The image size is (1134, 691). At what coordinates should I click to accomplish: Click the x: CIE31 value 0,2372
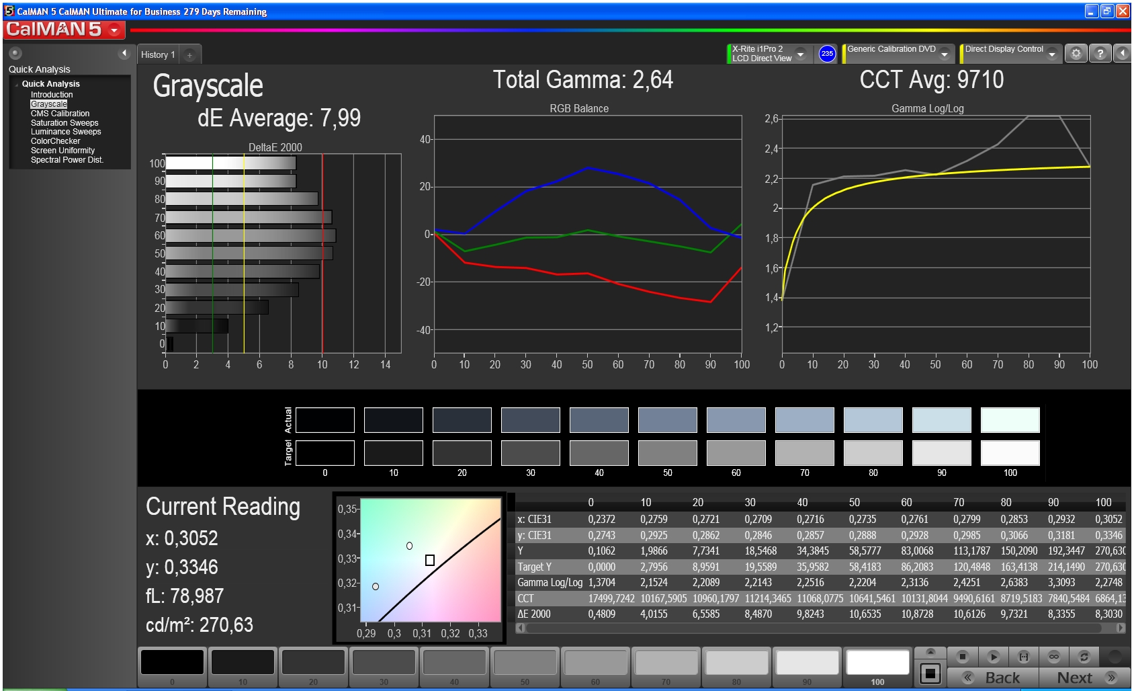(x=601, y=519)
